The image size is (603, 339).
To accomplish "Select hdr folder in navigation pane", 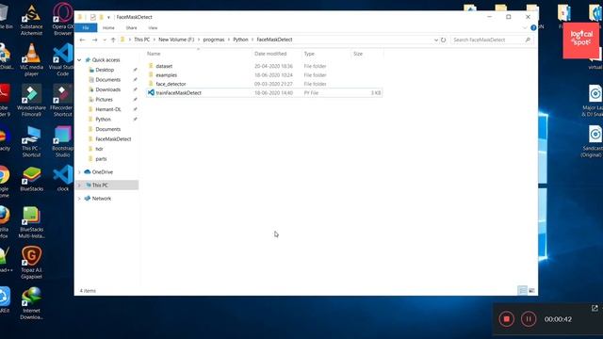I will (x=99, y=149).
